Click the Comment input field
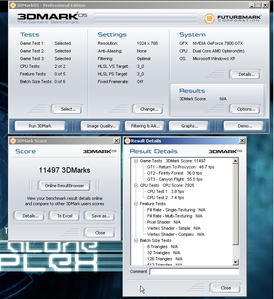This screenshot has height=299, width=274. click(x=194, y=271)
